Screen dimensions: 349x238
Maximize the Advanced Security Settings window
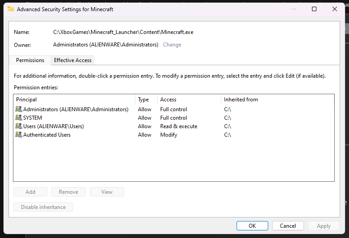(314, 9)
